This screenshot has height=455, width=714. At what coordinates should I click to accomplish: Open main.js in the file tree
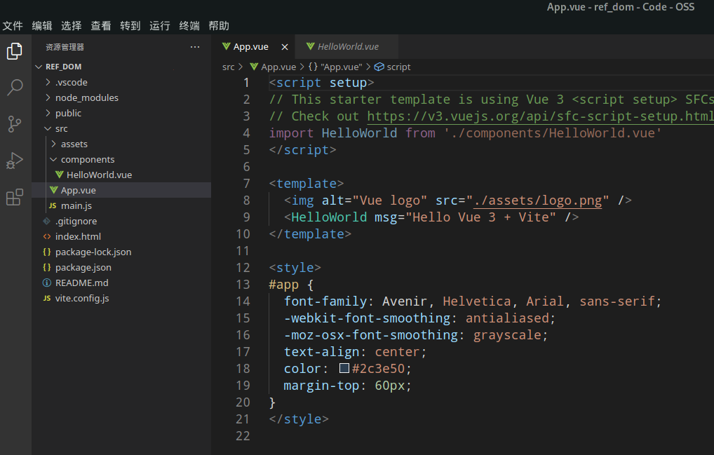pos(121,205)
